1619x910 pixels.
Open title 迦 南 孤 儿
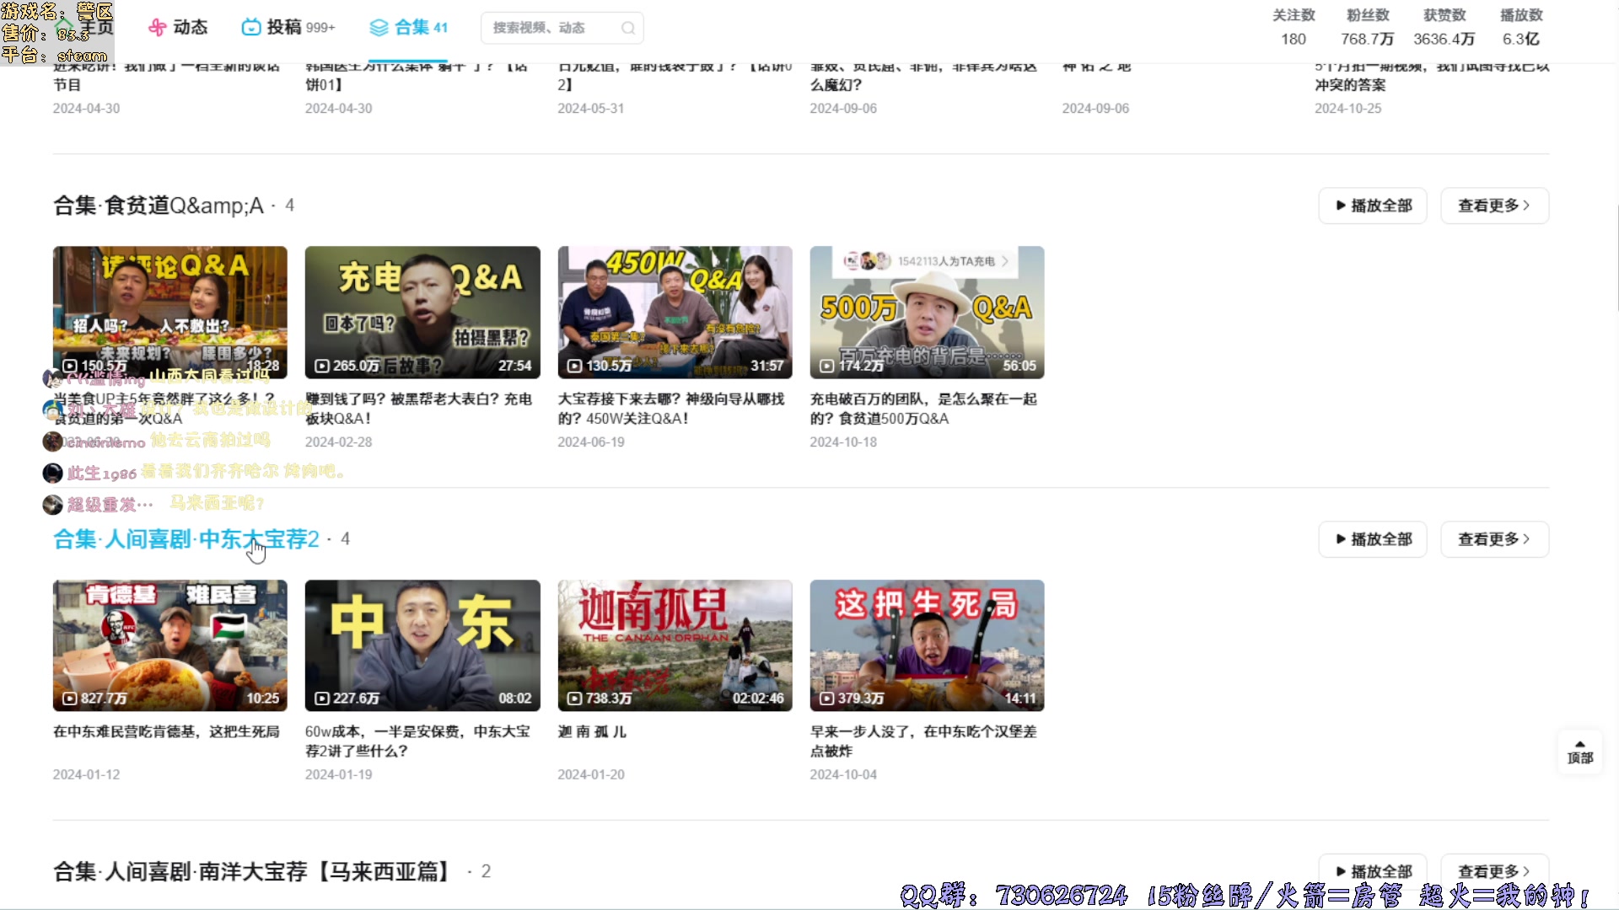pyautogui.click(x=592, y=731)
